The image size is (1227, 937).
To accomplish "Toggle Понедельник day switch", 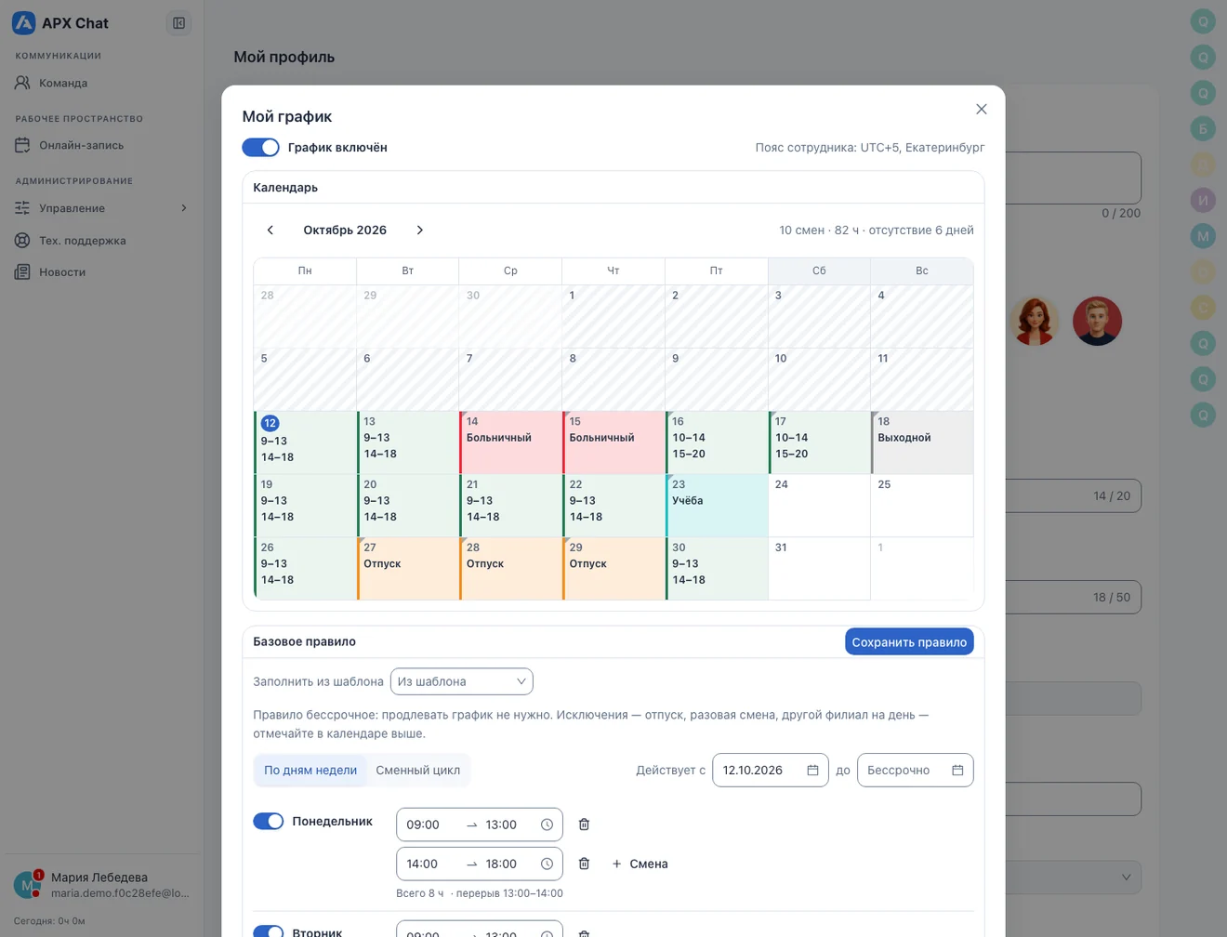I will [x=269, y=821].
